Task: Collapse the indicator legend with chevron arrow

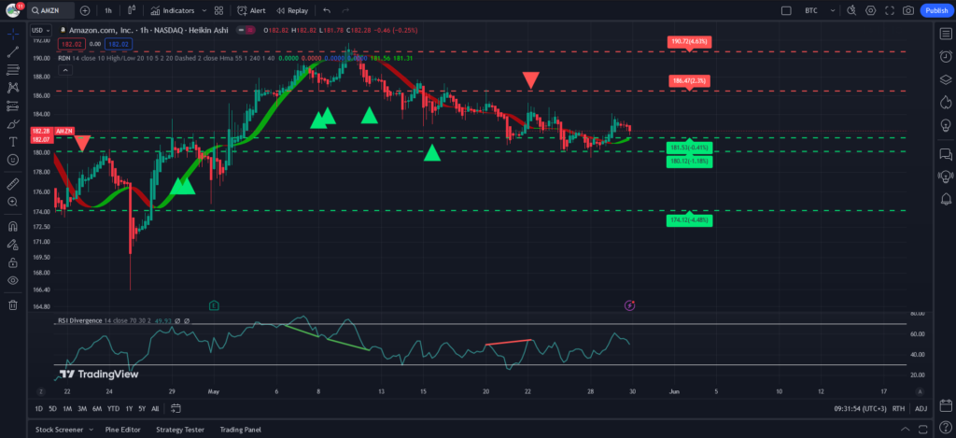Action: (65, 70)
